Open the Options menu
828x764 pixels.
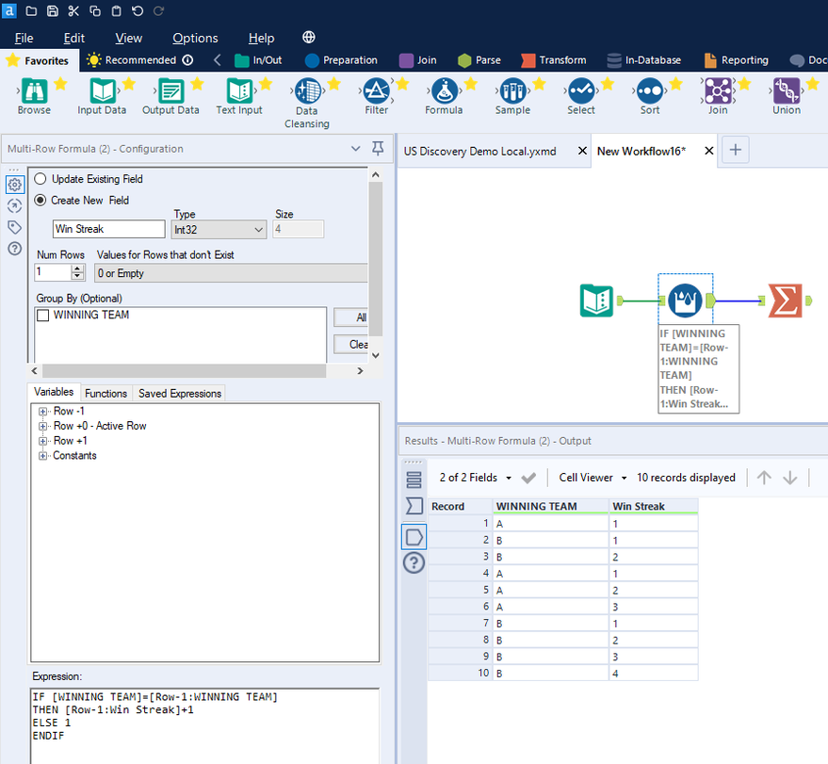click(195, 38)
